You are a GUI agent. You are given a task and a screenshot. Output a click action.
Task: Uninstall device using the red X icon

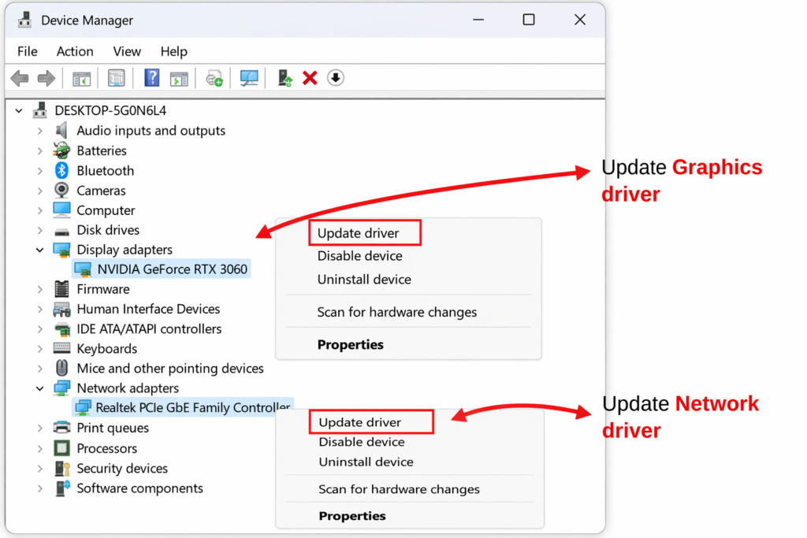click(310, 78)
